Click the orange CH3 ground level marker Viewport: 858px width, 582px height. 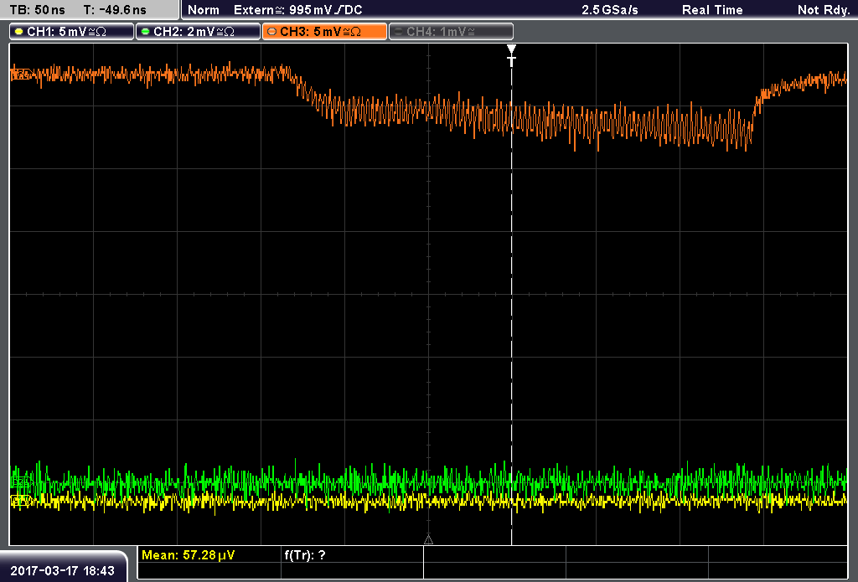[x=20, y=74]
